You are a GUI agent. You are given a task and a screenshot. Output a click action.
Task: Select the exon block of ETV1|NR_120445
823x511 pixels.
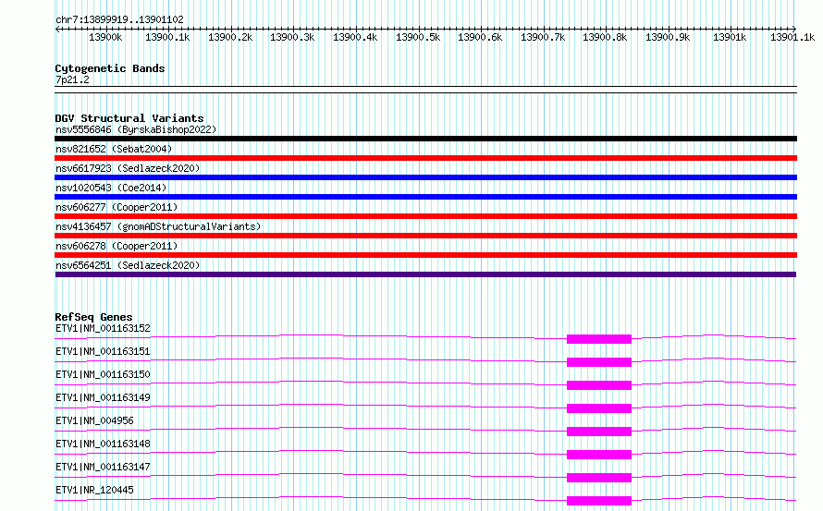click(599, 501)
